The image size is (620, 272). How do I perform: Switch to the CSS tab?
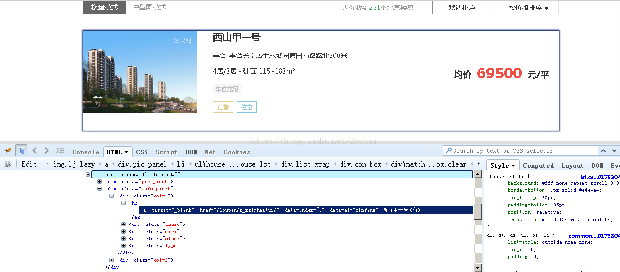pyautogui.click(x=142, y=152)
